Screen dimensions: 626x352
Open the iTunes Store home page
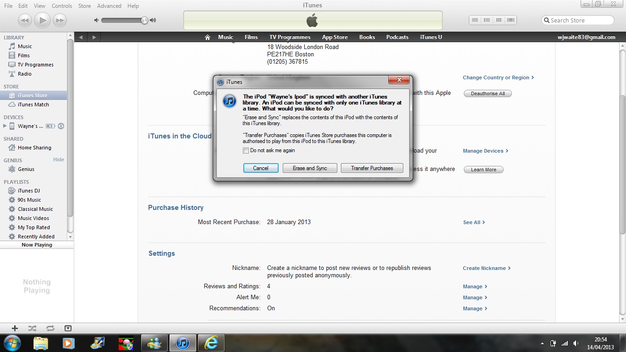(208, 37)
